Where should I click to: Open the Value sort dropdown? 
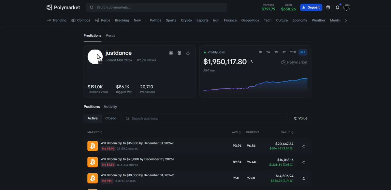[x=300, y=118]
